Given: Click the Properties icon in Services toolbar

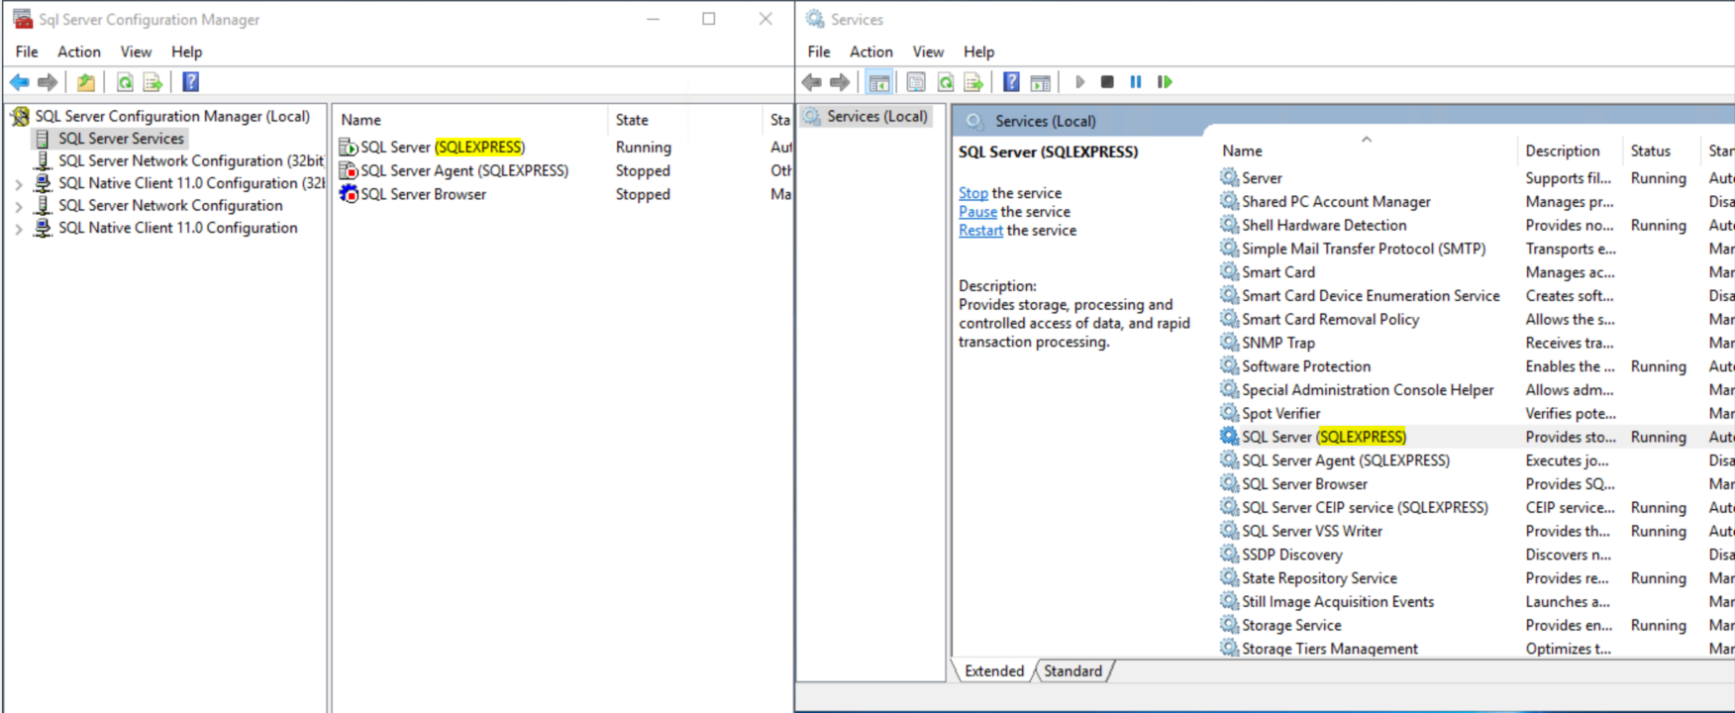Looking at the screenshot, I should pos(916,82).
